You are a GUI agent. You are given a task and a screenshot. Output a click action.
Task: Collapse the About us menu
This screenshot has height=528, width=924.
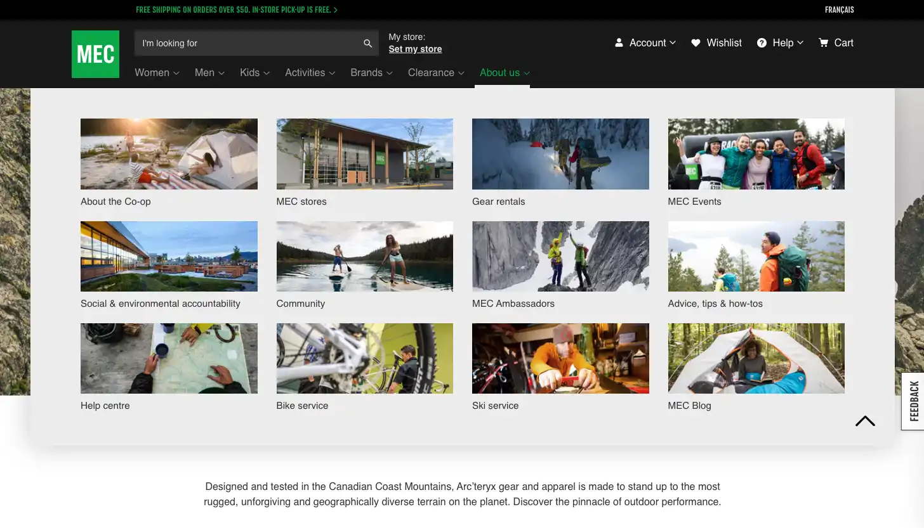(505, 72)
